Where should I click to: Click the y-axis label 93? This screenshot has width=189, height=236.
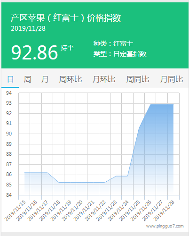tap(9, 103)
